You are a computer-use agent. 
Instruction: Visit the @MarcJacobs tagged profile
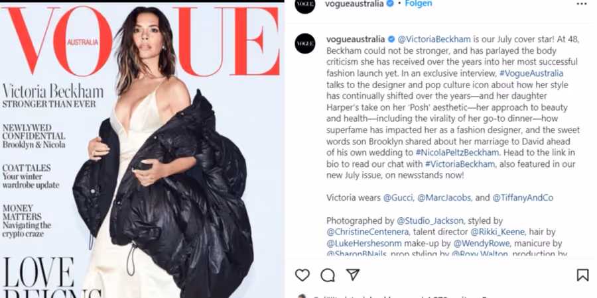[444, 197]
